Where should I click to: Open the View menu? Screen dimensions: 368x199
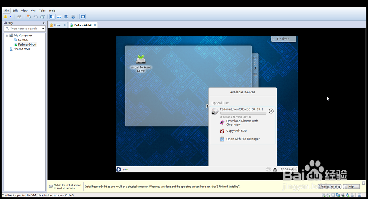pos(24,11)
